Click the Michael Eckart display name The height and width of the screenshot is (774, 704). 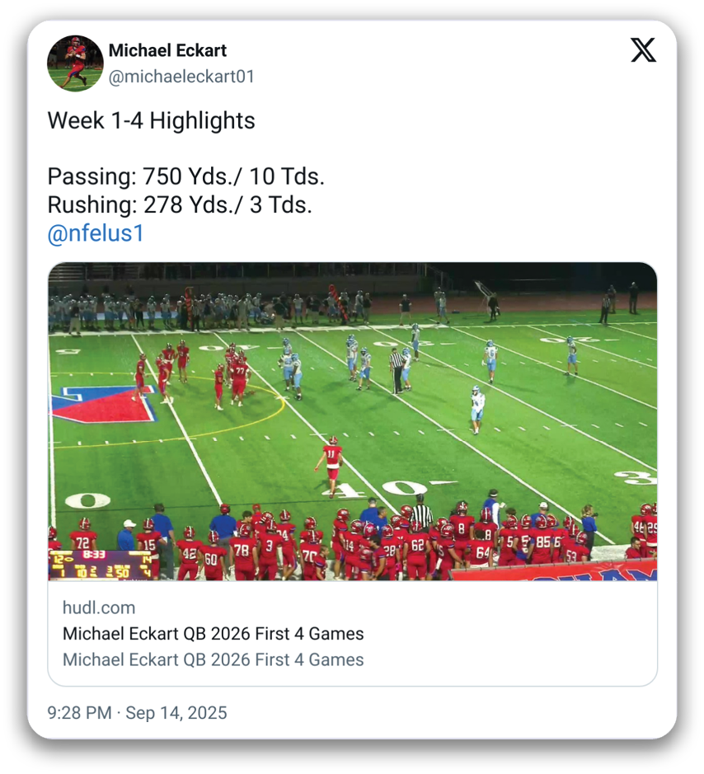(167, 50)
